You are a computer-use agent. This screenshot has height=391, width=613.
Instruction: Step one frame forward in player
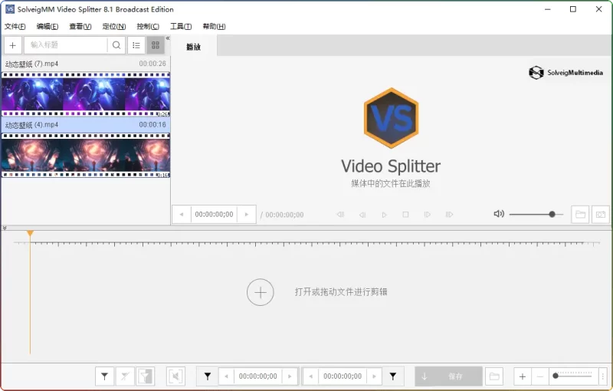[x=428, y=214]
